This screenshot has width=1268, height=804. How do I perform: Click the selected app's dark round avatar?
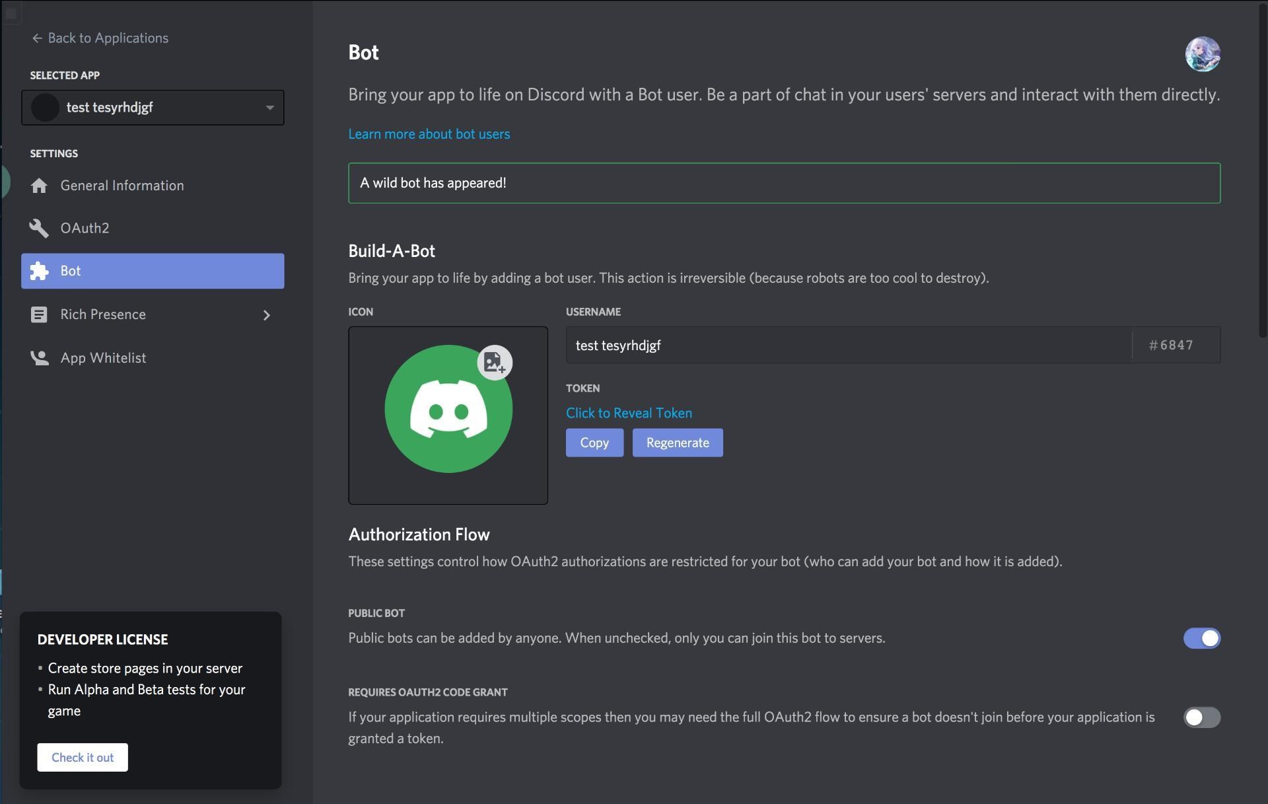tap(45, 108)
